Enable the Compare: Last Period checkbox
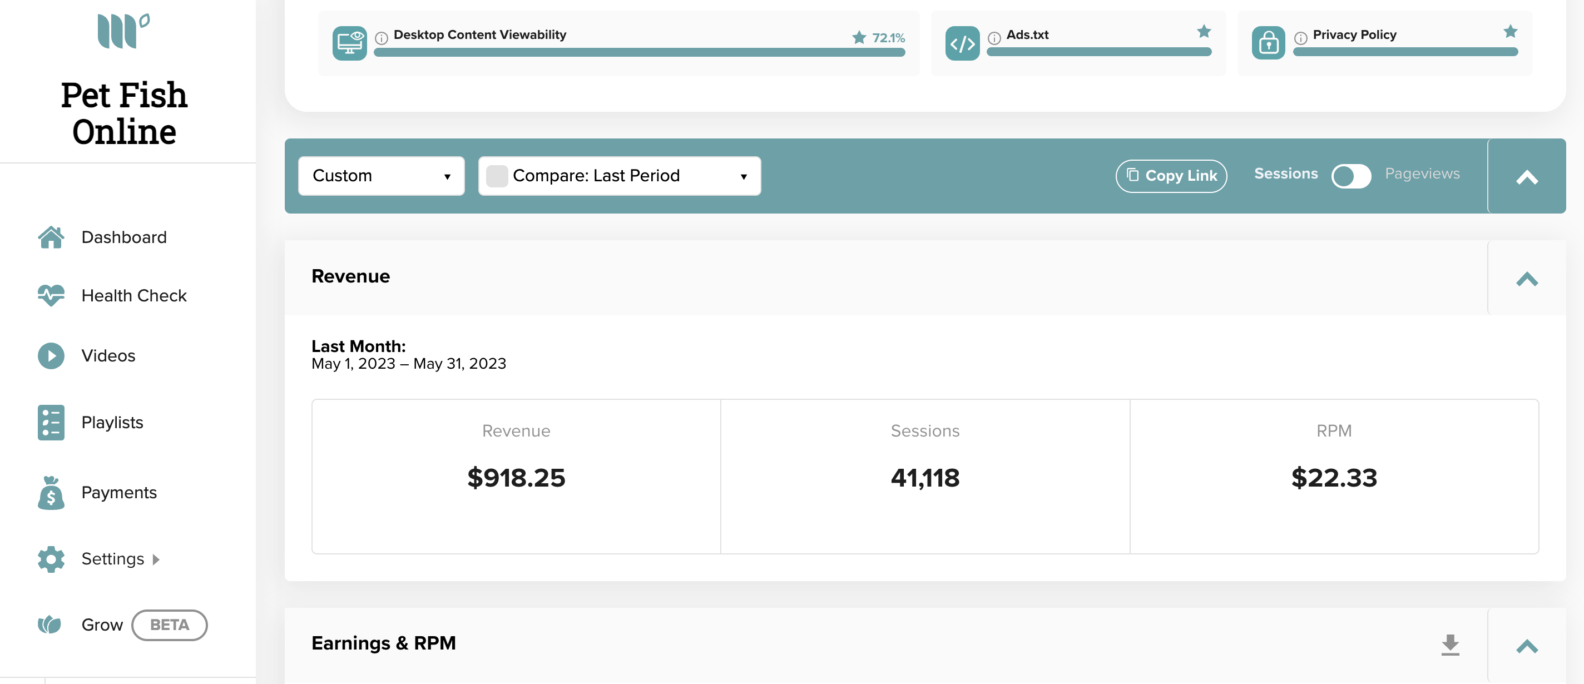The image size is (1584, 684). click(497, 176)
